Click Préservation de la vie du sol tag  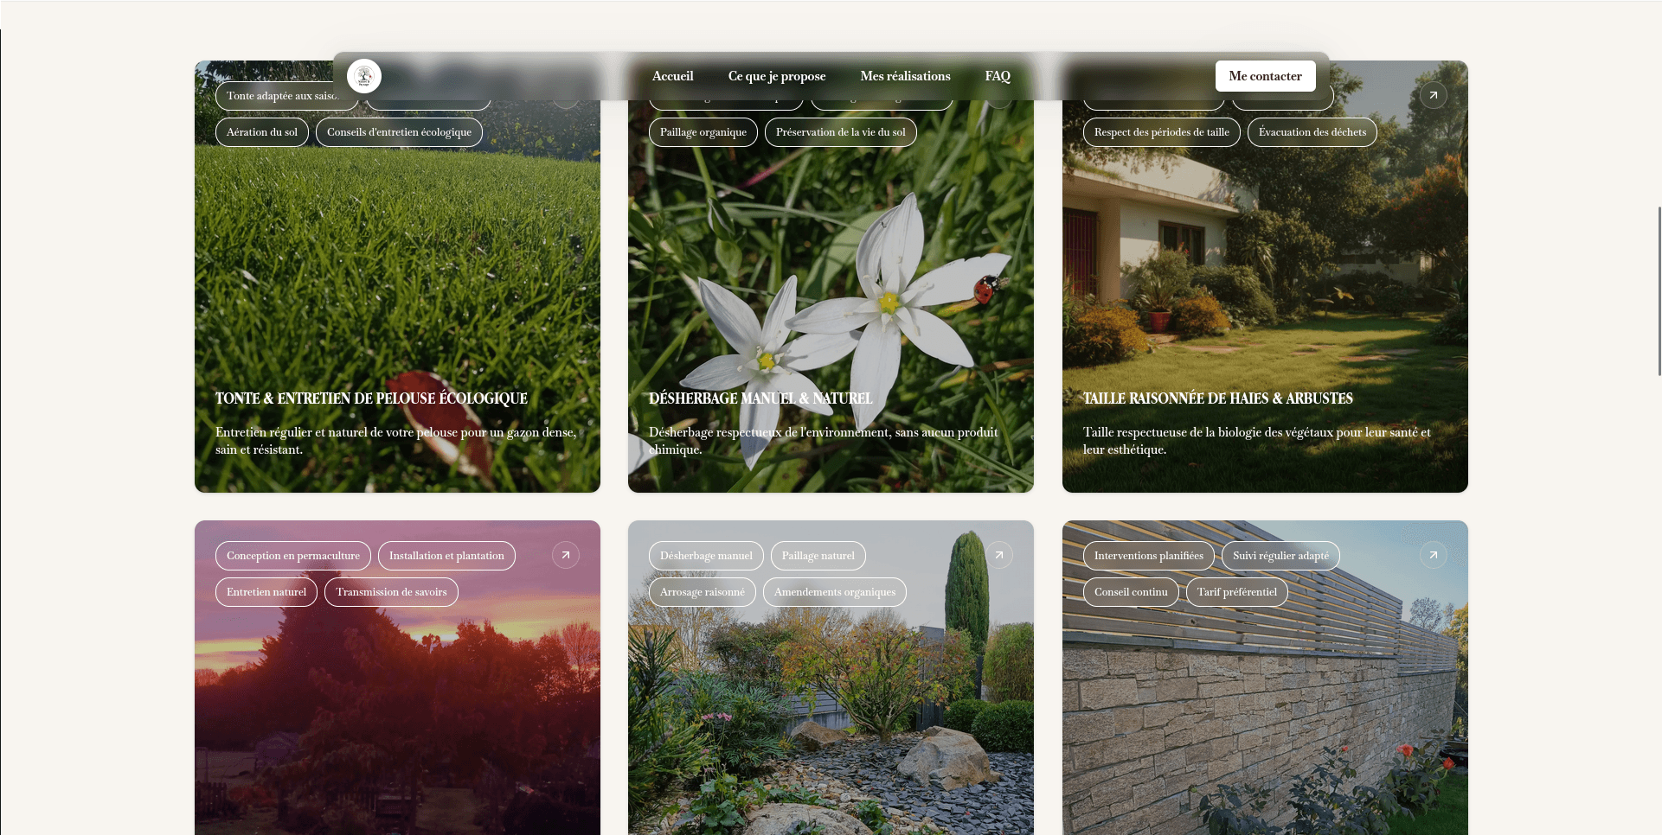(x=840, y=132)
